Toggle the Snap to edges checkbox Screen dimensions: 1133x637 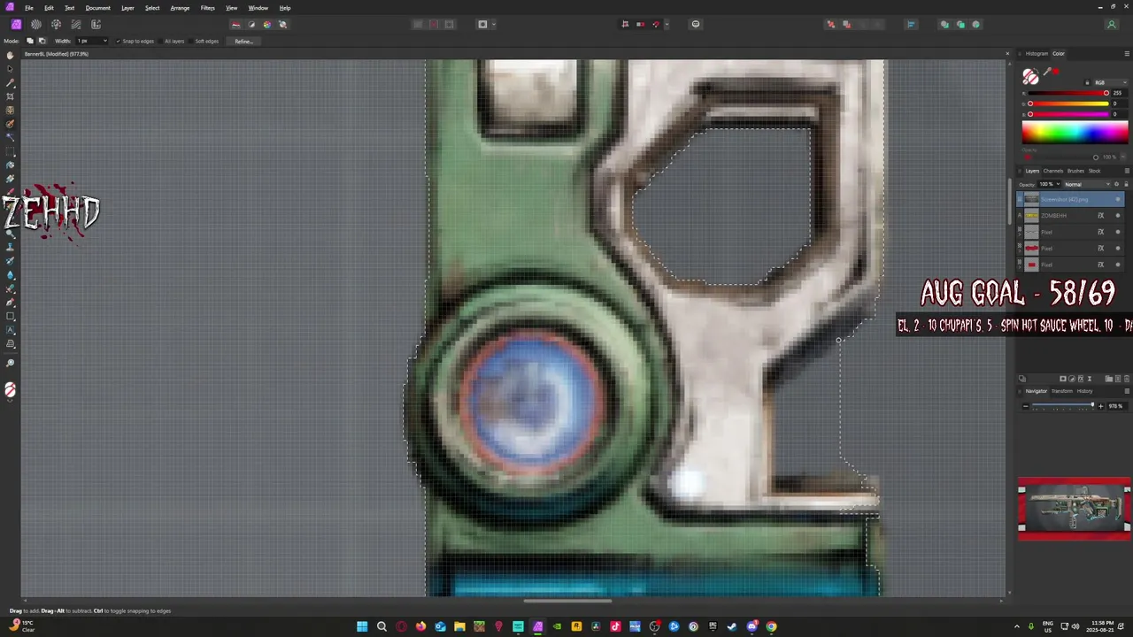[118, 41]
